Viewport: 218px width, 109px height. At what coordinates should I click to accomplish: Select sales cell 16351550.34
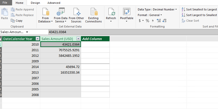coord(61,72)
